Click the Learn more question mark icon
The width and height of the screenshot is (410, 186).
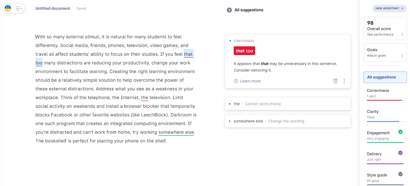tap(236, 81)
